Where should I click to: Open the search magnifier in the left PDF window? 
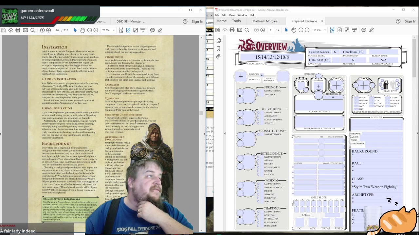(x=33, y=30)
